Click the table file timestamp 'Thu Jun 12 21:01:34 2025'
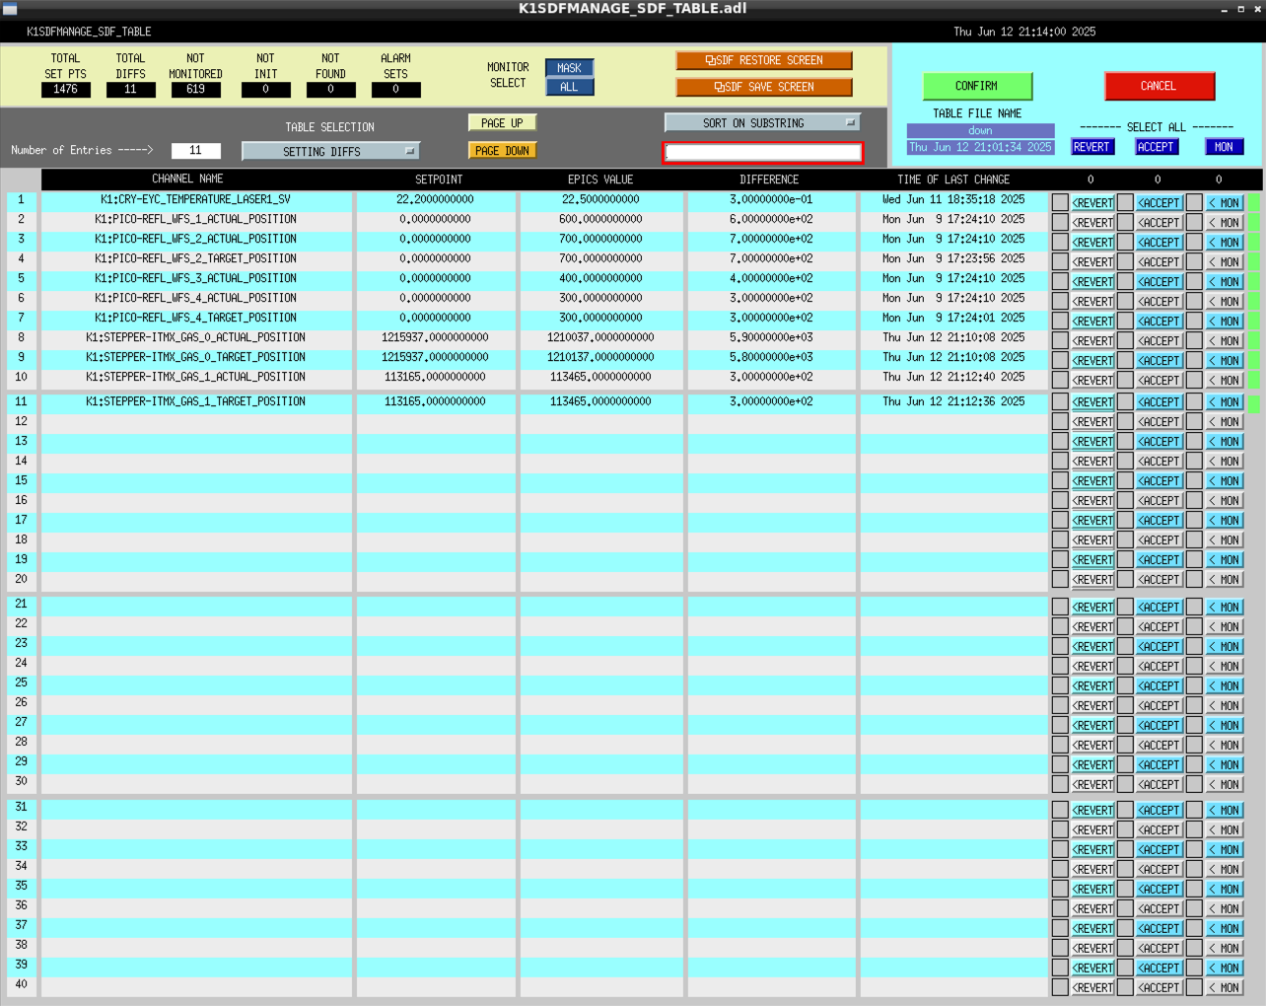 coord(980,147)
